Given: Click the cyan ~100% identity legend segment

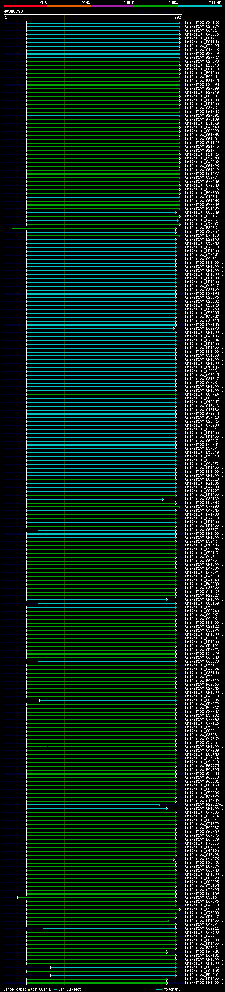Looking at the screenshot, I should (200, 6).
